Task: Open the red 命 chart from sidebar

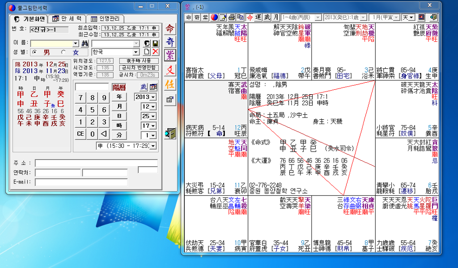Action: click(x=170, y=29)
